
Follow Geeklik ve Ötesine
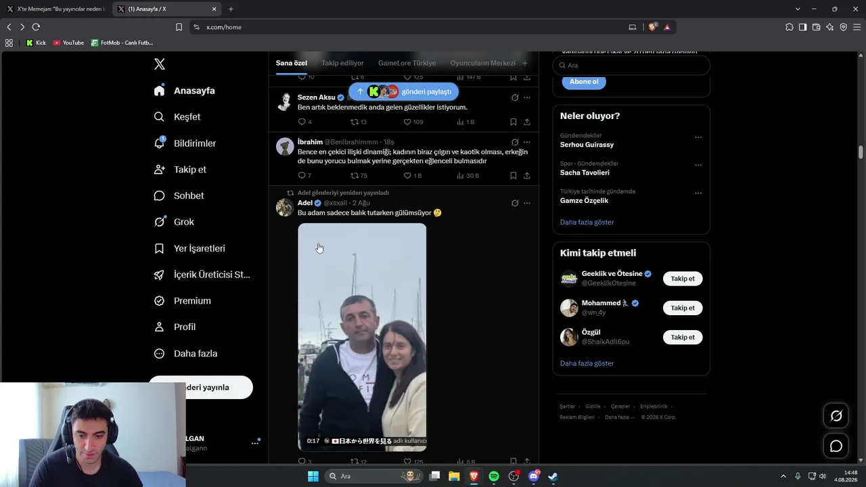click(683, 279)
